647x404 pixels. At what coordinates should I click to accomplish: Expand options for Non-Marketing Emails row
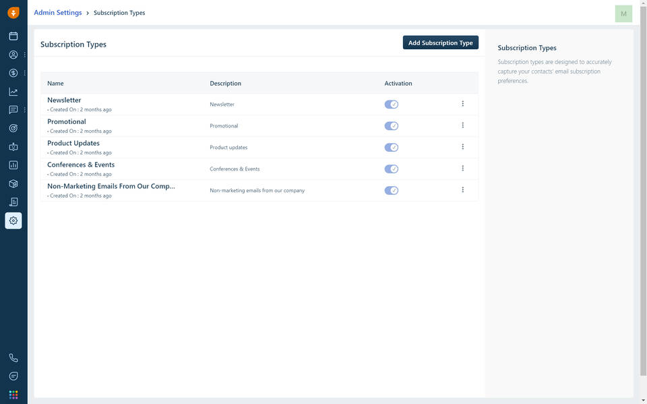[x=463, y=190]
